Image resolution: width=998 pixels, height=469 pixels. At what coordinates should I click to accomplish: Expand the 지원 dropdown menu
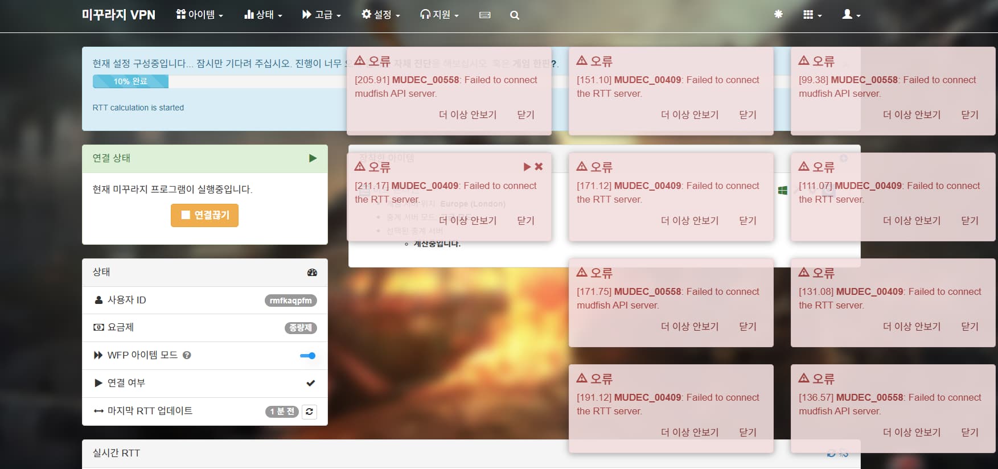click(x=440, y=15)
